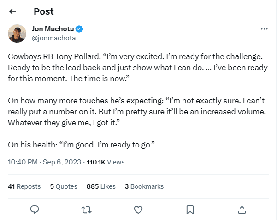
Task: Click Jon Machota's profile picture
Action: point(17,34)
